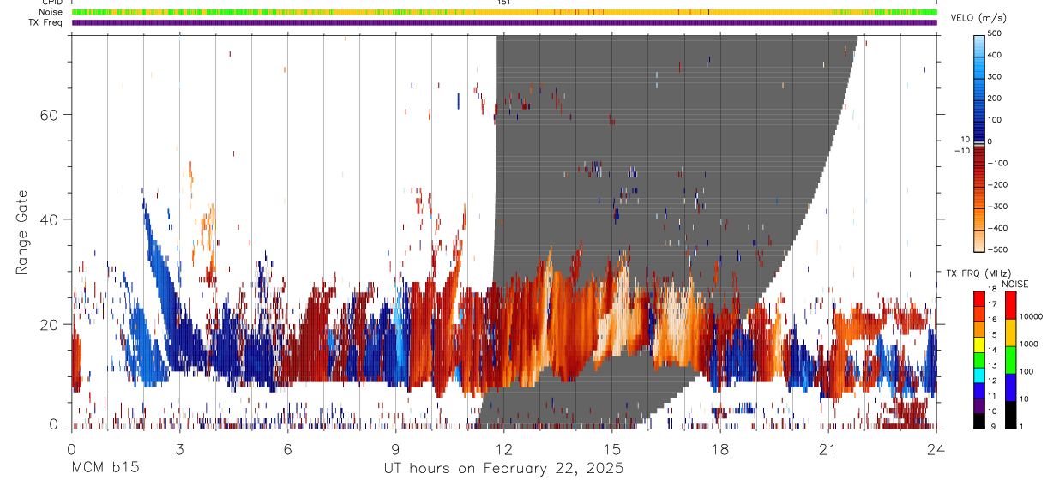The height and width of the screenshot is (486, 1053).
Task: Click the '10000' noise scale label
Action: click(1032, 317)
